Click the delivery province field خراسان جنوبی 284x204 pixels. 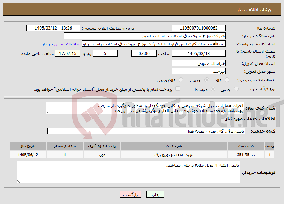tap(198, 63)
